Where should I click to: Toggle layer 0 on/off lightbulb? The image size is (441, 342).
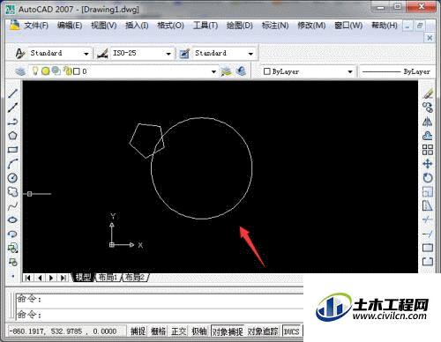[35, 71]
